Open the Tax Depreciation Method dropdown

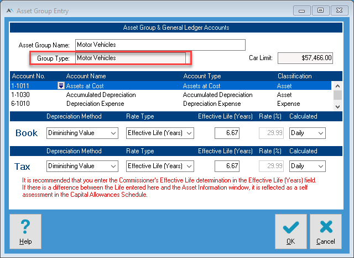(x=82, y=166)
